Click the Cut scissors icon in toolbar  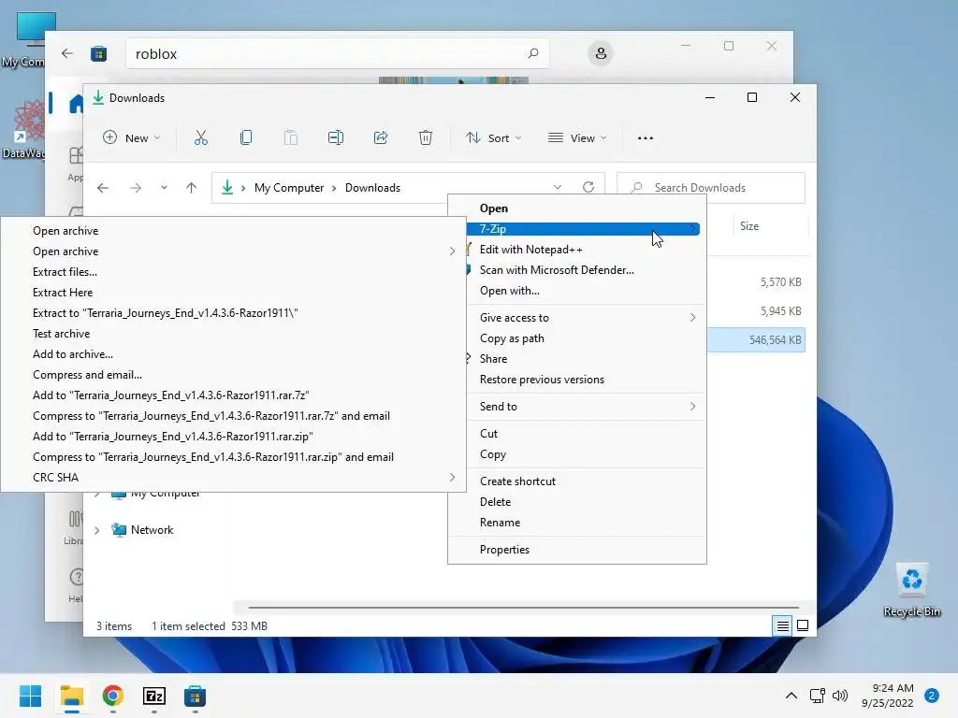[200, 138]
